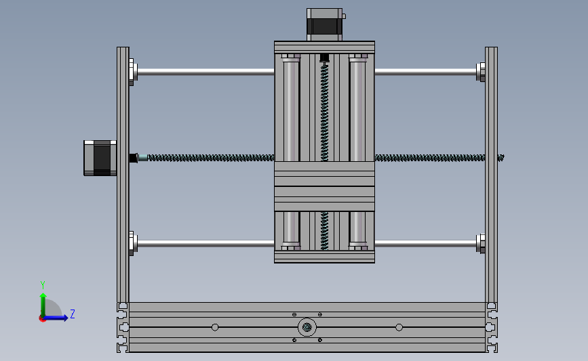
Task: Select the lower guide rod's left hex nut
Action: click(x=133, y=243)
